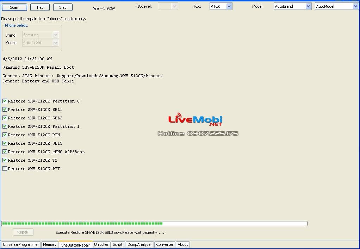Image resolution: width=360 pixels, height=249 pixels.
Task: Click the timestamp 4/6/2012 11:51:00 AM
Action: [27, 59]
